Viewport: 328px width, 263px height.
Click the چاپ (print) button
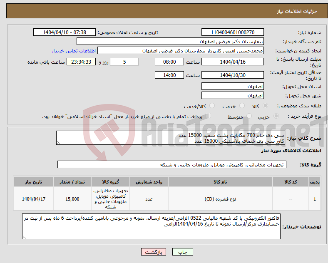pyautogui.click(x=182, y=252)
